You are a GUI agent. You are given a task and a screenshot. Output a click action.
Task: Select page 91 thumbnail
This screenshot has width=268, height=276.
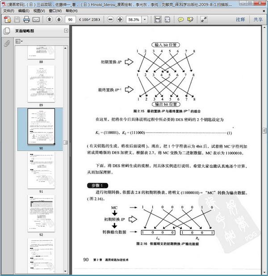(41, 170)
